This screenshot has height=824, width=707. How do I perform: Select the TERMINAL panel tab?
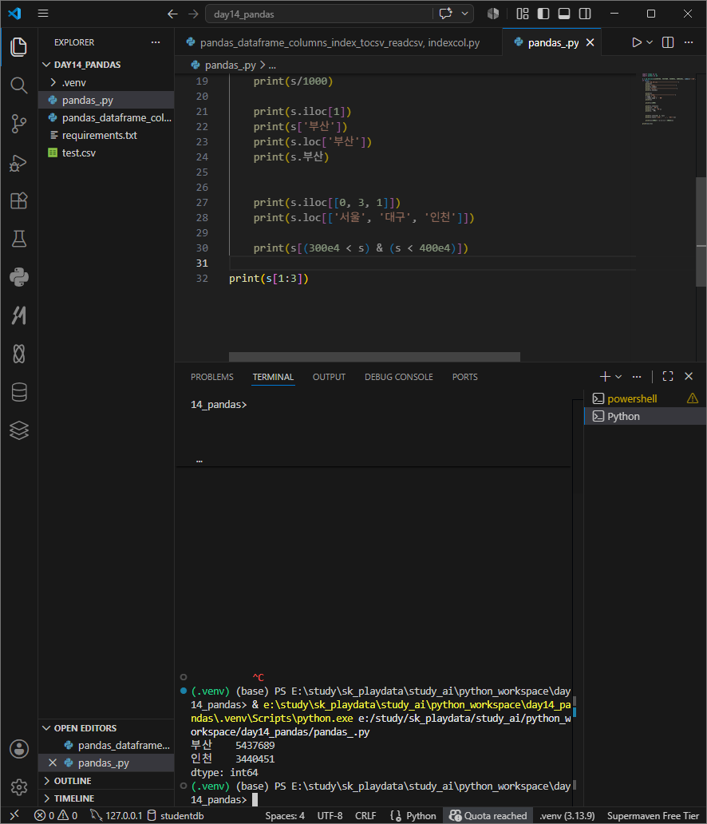coord(273,377)
